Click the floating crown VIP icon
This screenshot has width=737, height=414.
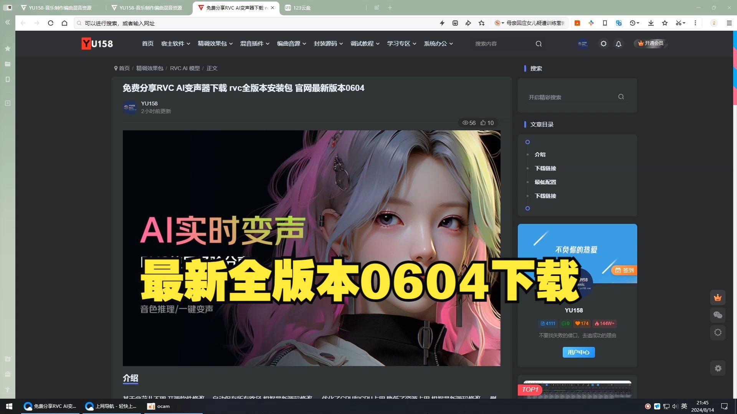point(717,297)
